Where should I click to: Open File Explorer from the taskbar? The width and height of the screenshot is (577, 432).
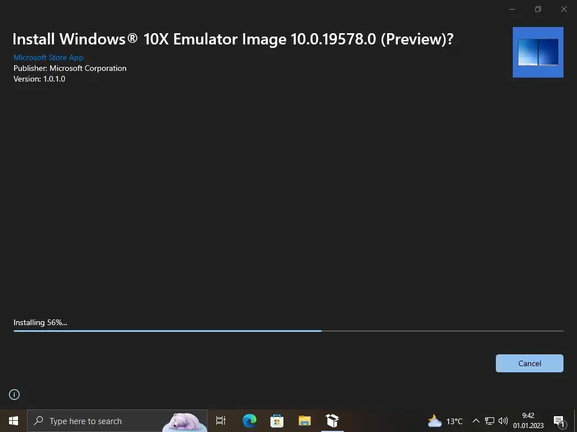tap(304, 421)
